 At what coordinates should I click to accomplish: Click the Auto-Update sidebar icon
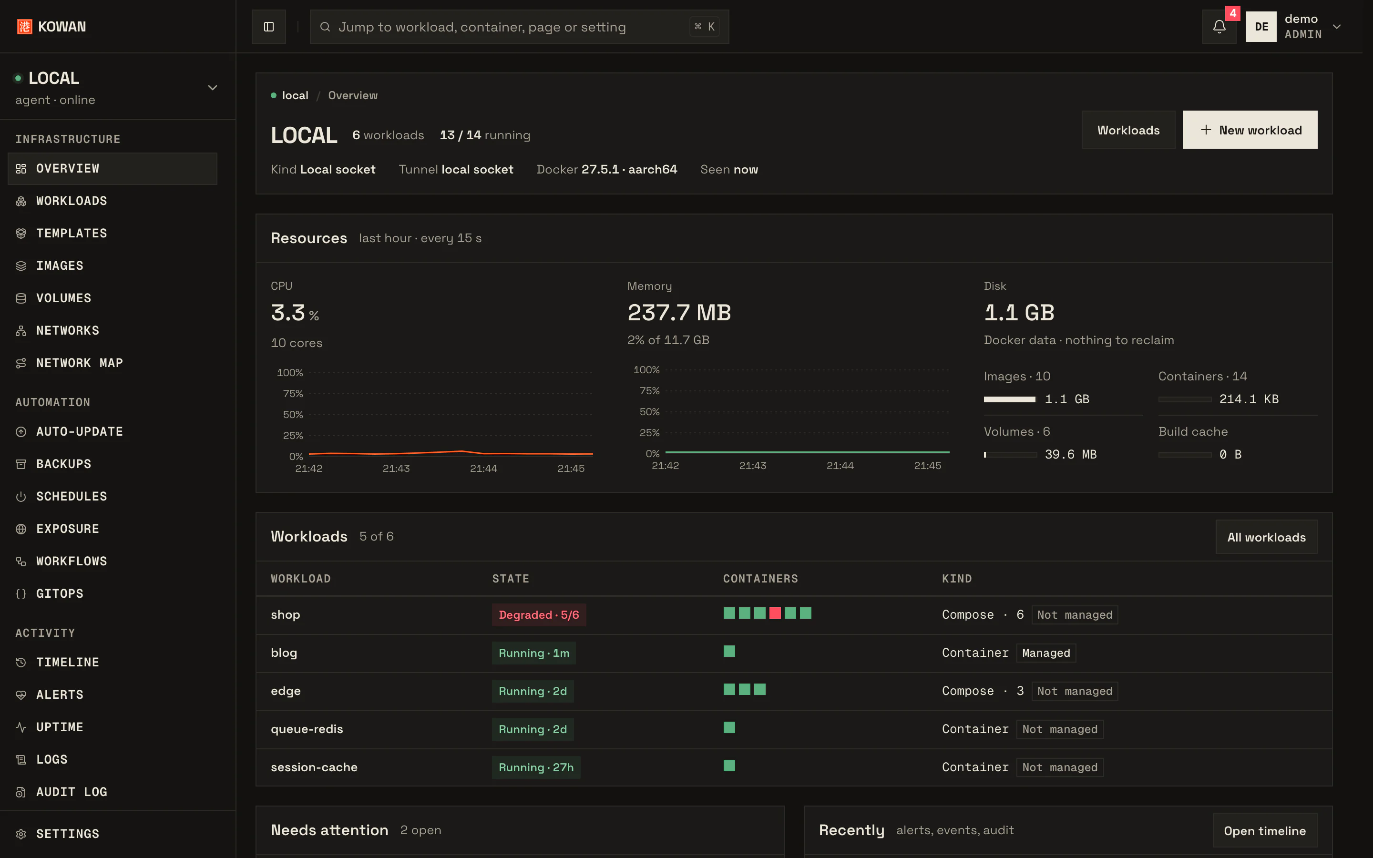pos(21,431)
